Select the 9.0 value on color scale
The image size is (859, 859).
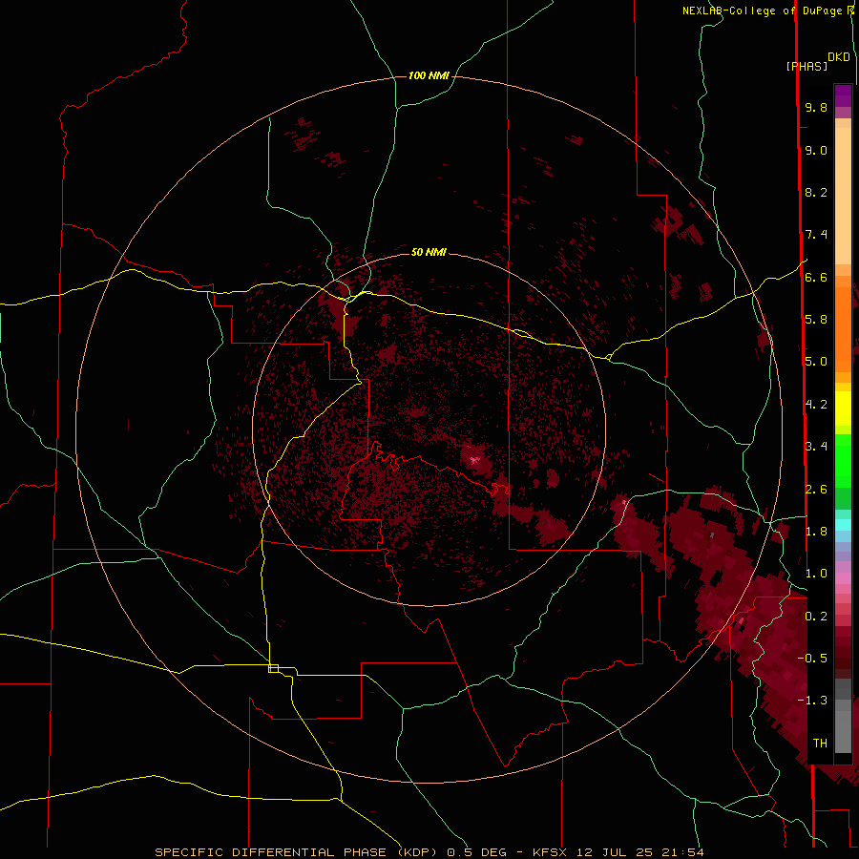(816, 150)
